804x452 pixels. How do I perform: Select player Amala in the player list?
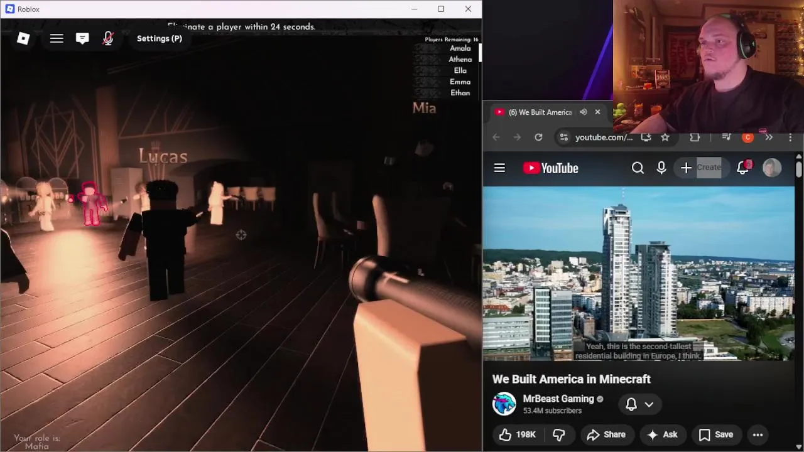coord(460,48)
